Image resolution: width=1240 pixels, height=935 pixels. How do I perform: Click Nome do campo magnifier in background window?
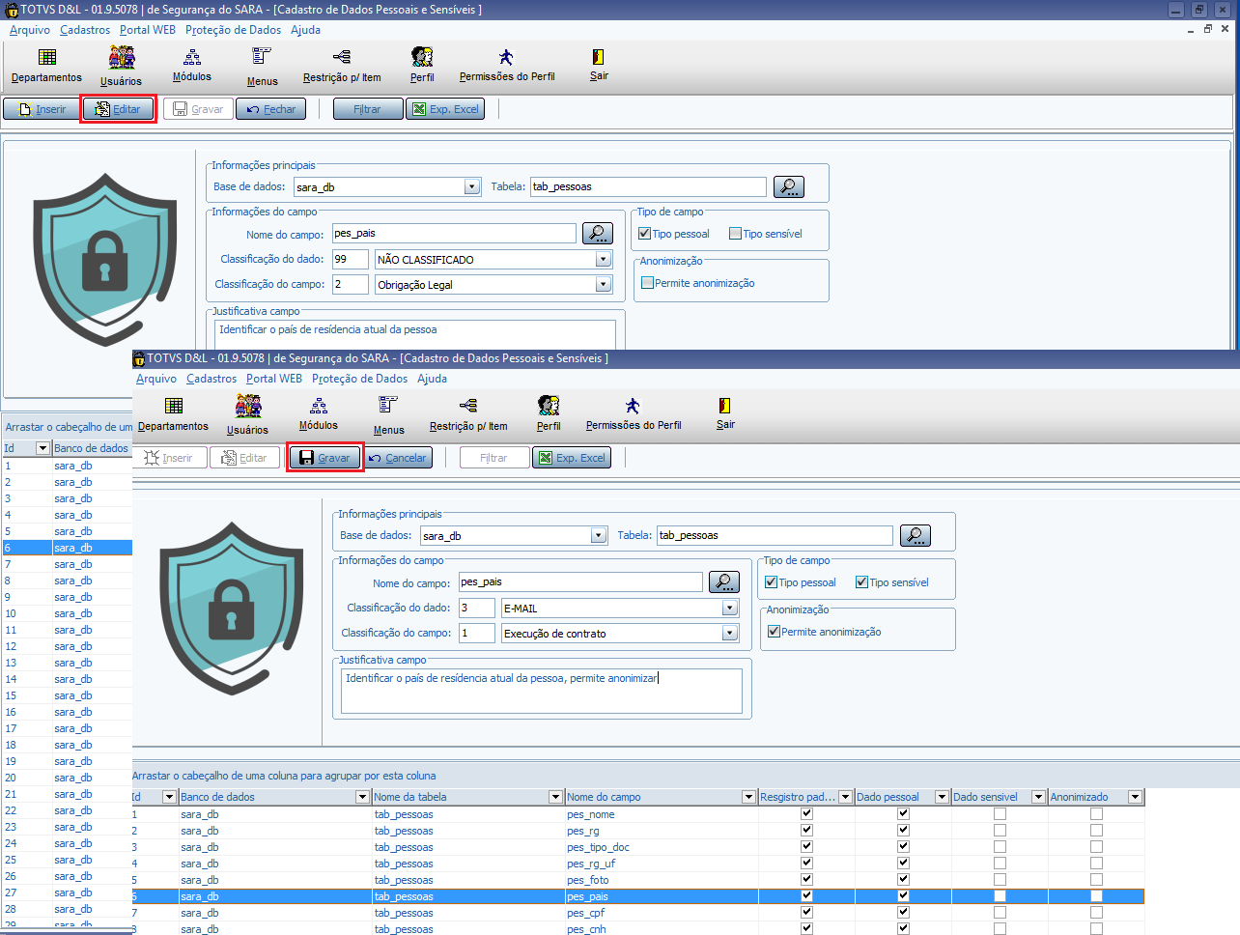pos(598,233)
